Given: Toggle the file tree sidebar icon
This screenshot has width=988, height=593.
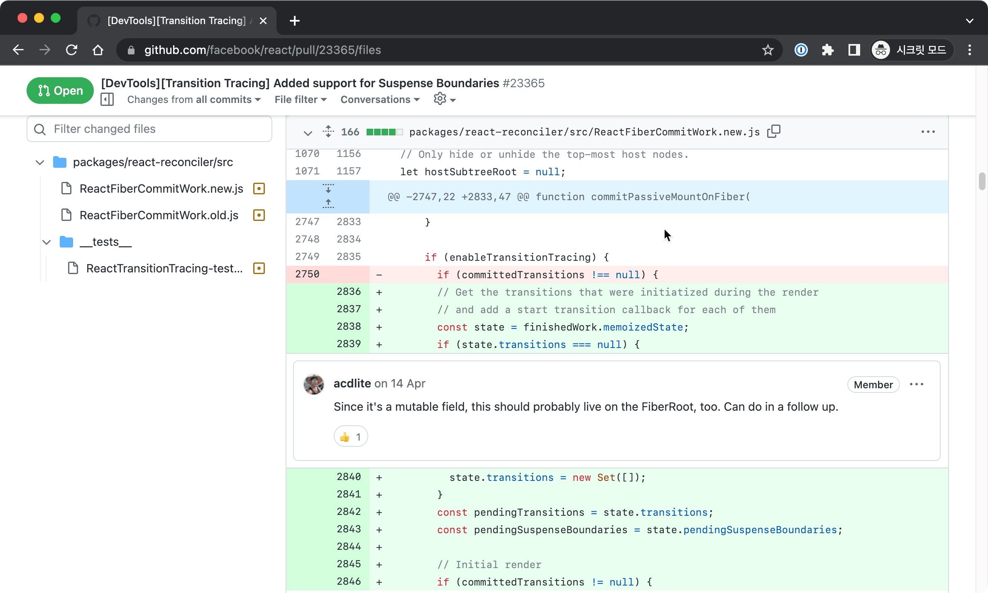Looking at the screenshot, I should point(107,100).
